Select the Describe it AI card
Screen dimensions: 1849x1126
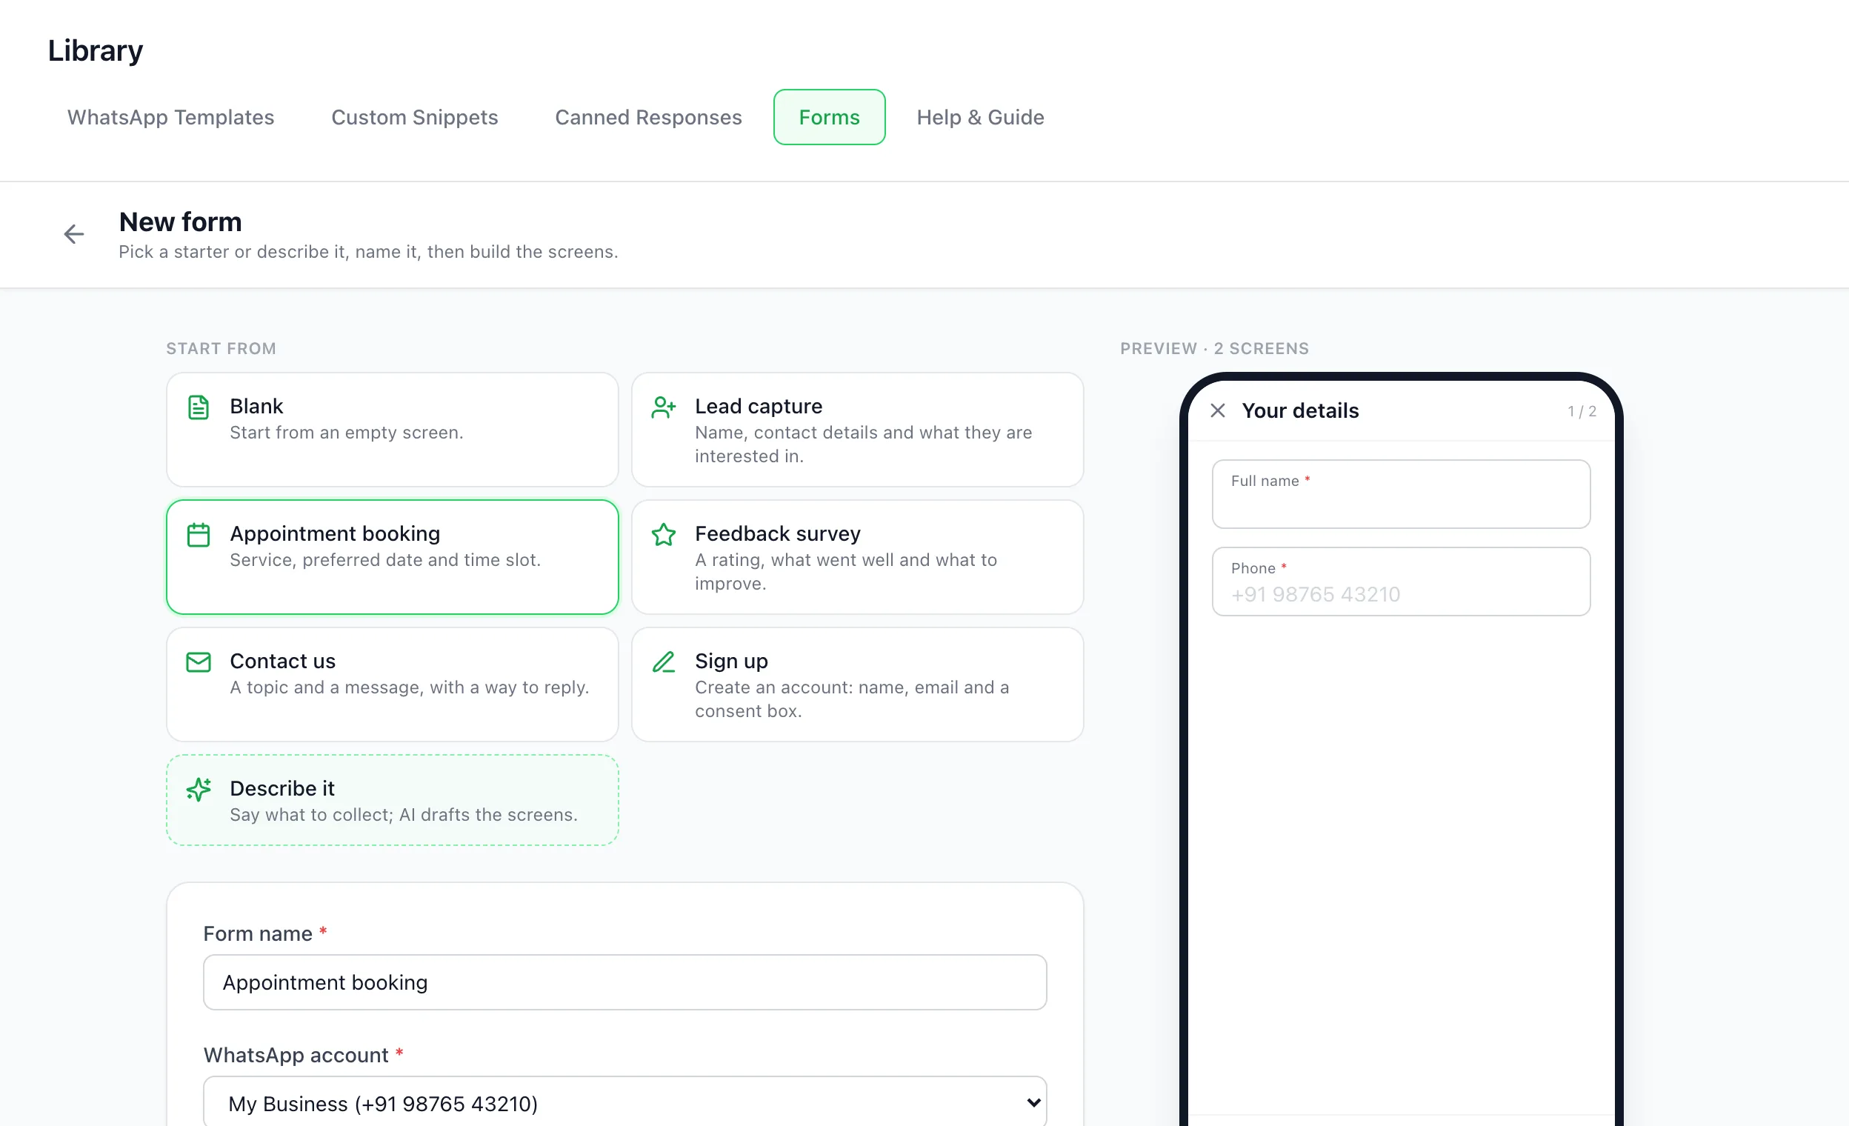[x=393, y=801]
